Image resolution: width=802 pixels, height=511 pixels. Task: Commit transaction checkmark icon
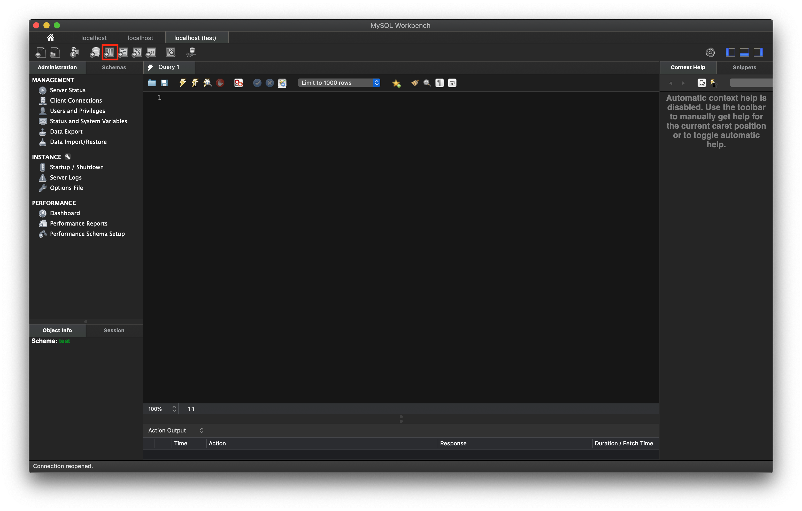pyautogui.click(x=257, y=83)
